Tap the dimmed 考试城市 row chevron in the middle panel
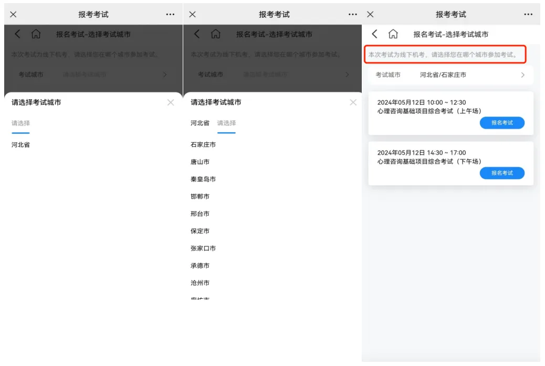Image resolution: width=545 pixels, height=366 pixels. [347, 75]
